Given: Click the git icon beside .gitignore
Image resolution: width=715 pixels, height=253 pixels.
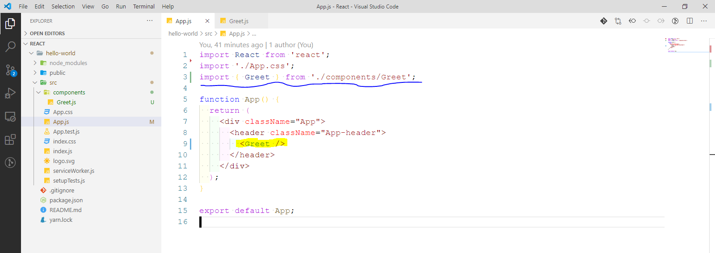Looking at the screenshot, I should click(x=43, y=191).
